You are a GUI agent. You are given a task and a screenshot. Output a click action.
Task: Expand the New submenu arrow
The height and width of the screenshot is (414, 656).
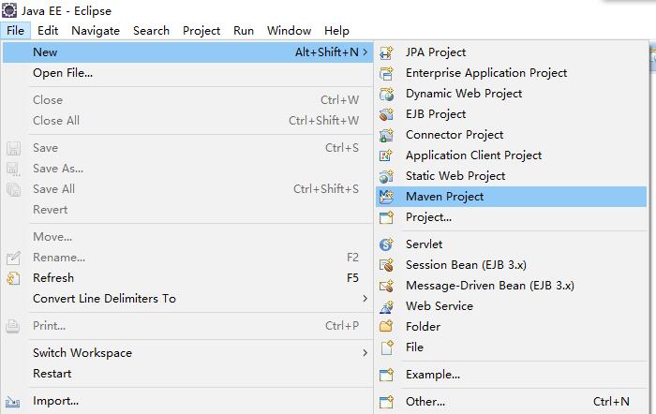[365, 52]
